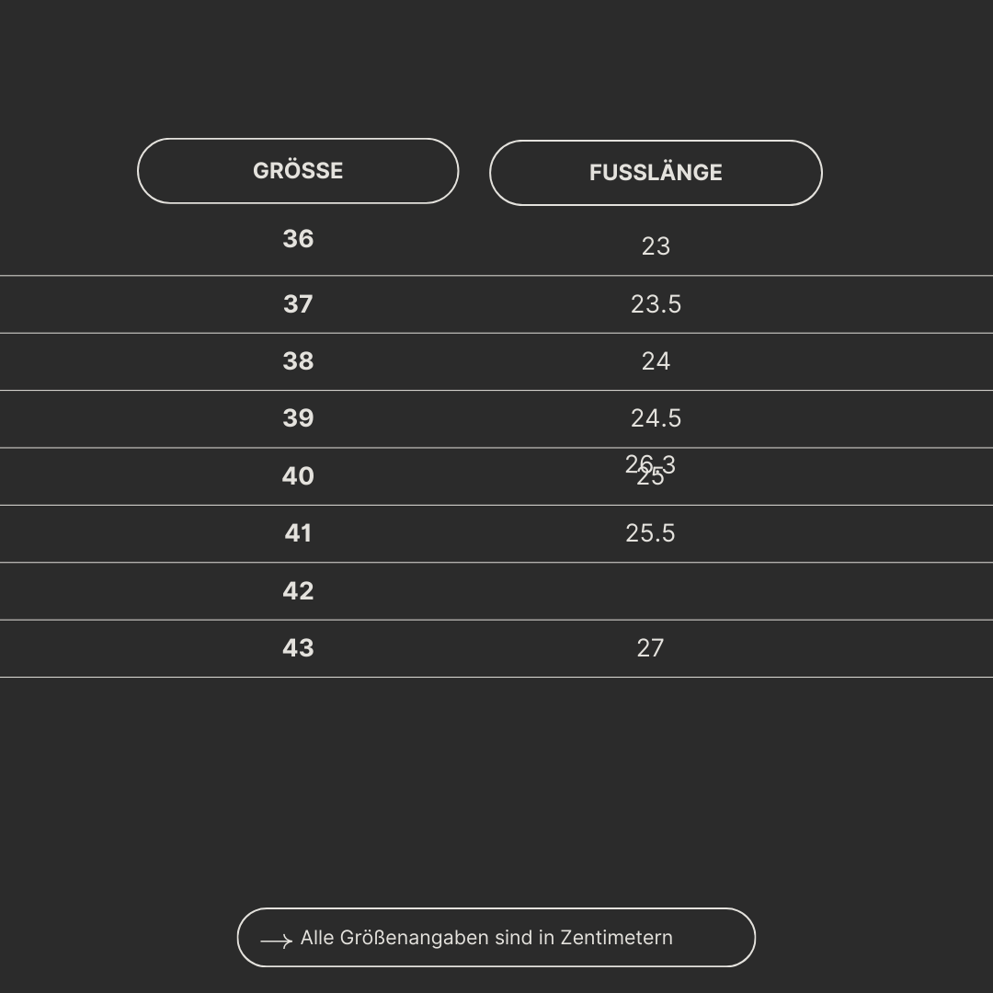This screenshot has height=993, width=993.
Task: Click the FUSSLÄNGE column header
Action: click(656, 173)
